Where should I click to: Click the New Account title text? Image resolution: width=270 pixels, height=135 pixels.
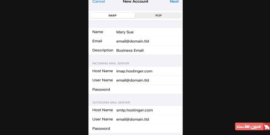tap(136, 2)
